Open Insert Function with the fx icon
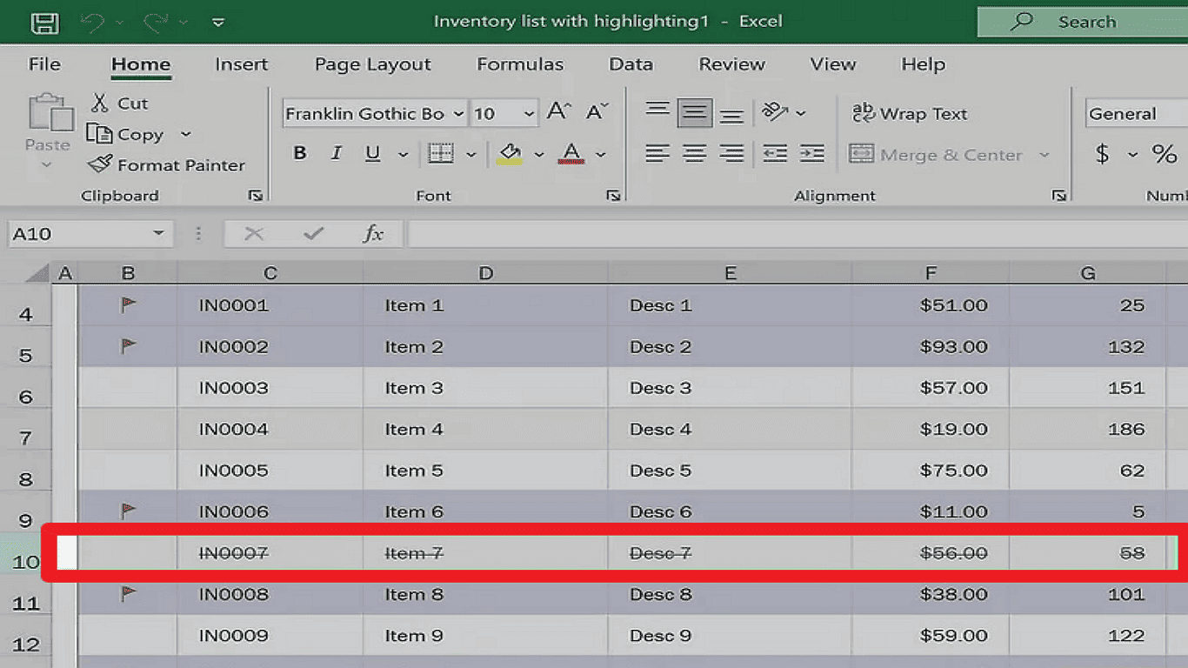Viewport: 1188px width, 668px height. coord(373,233)
